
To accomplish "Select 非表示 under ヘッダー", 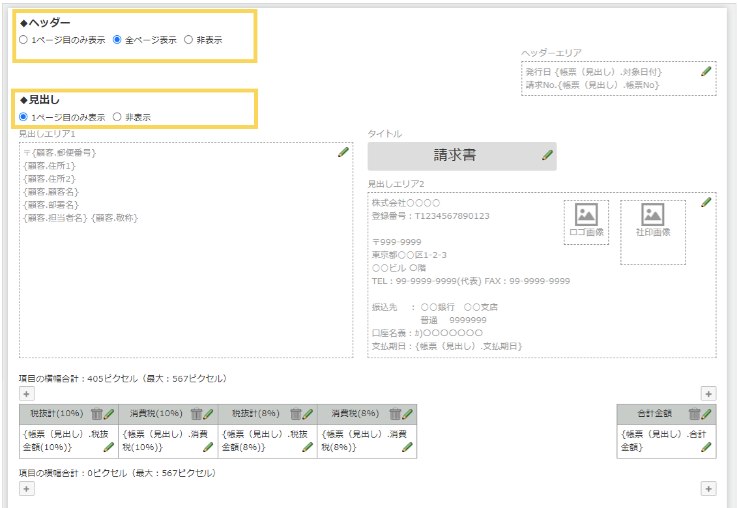I will pos(189,38).
